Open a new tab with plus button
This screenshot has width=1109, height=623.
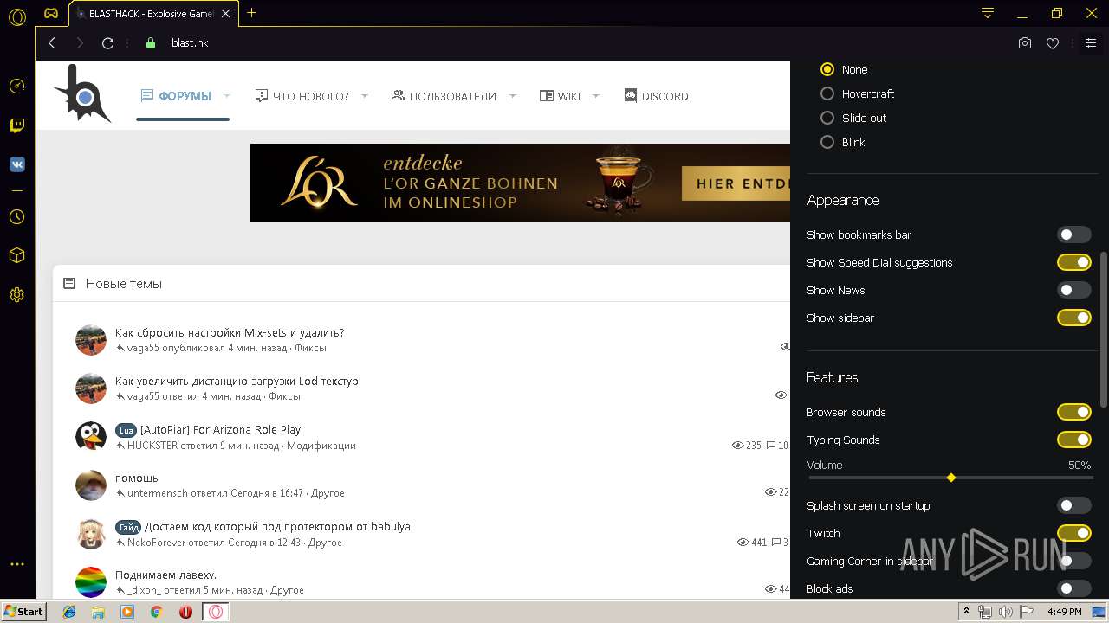251,13
